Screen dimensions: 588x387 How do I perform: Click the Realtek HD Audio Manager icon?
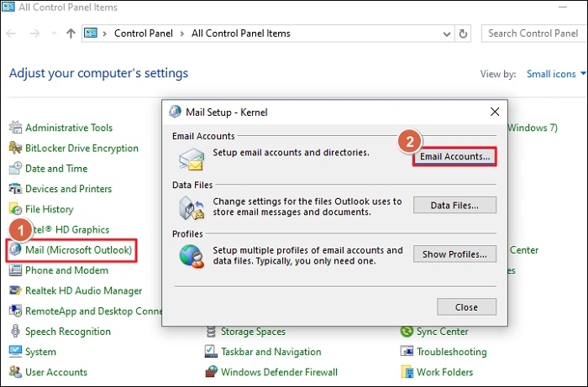coord(15,290)
